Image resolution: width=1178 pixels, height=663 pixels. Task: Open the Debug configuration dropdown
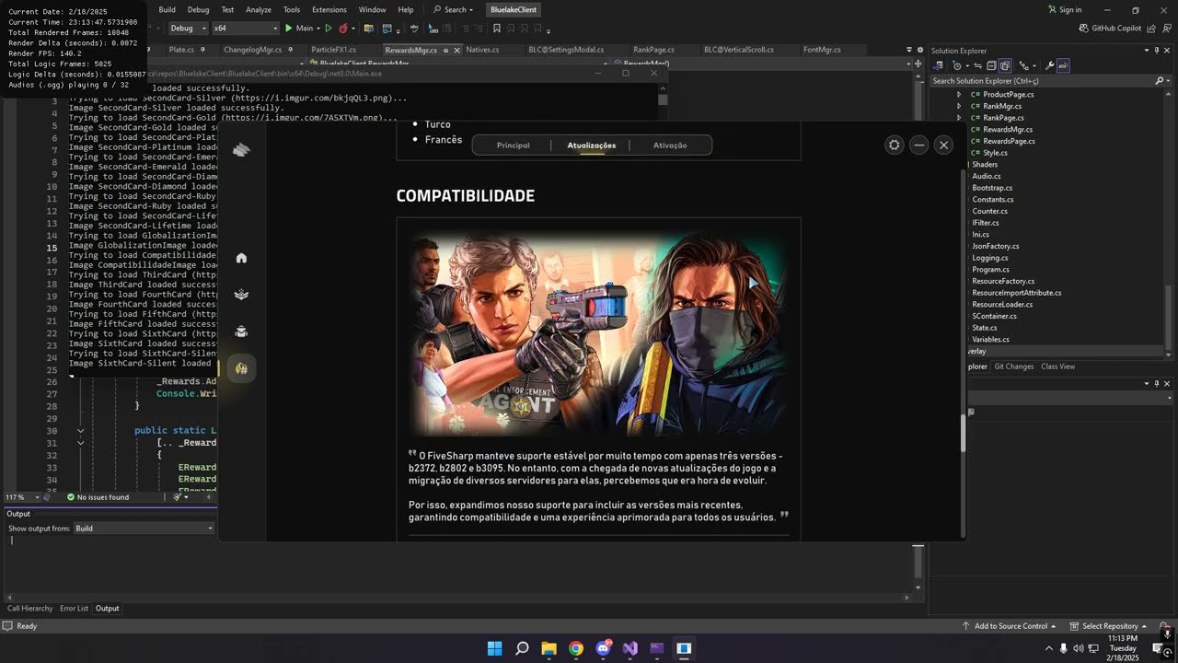point(189,29)
